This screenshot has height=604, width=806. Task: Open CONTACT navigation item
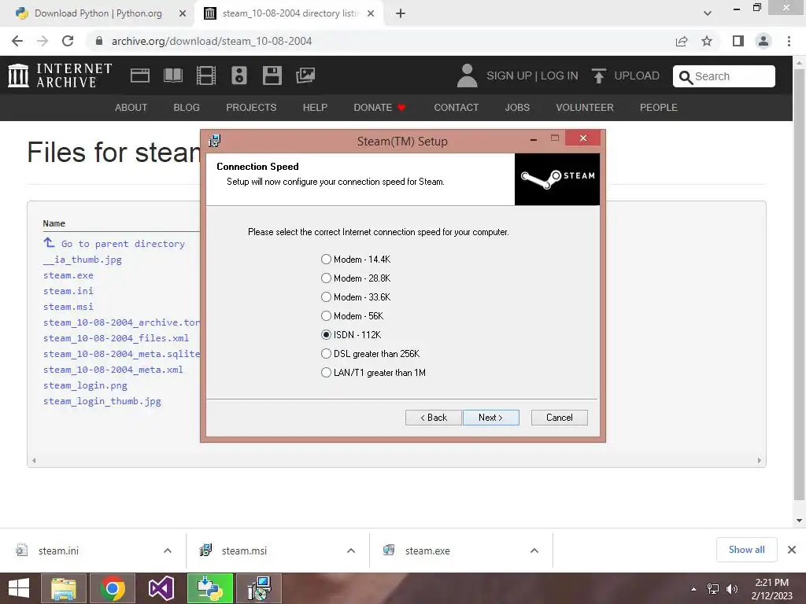(x=456, y=107)
